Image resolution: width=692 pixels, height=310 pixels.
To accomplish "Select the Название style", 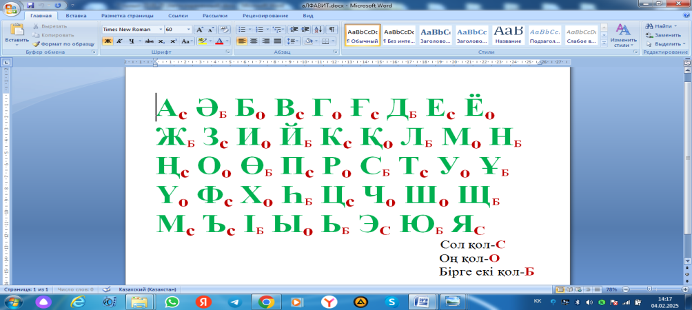I will coord(509,34).
